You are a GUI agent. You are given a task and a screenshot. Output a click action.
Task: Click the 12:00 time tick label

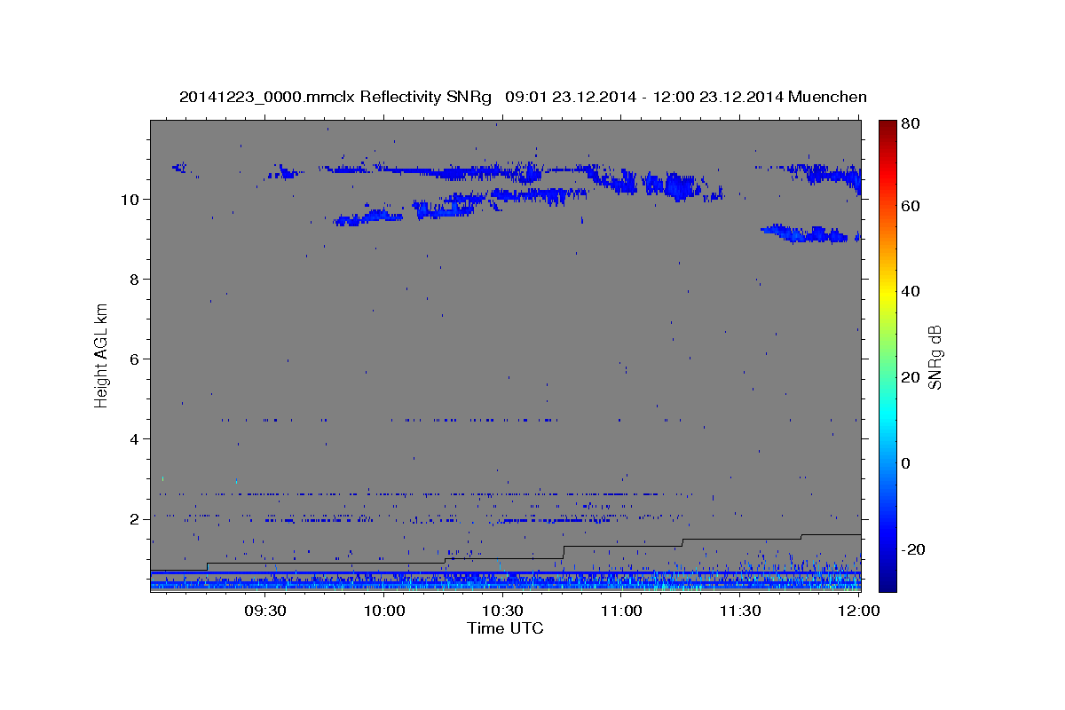[858, 611]
